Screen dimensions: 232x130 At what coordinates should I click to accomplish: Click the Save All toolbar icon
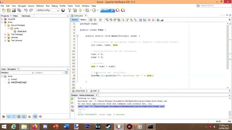pos(19,10)
